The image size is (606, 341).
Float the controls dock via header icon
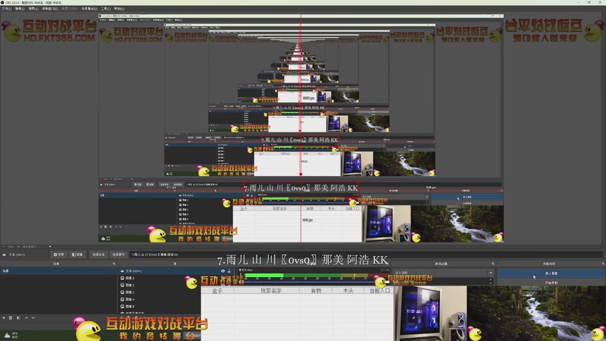(x=602, y=264)
